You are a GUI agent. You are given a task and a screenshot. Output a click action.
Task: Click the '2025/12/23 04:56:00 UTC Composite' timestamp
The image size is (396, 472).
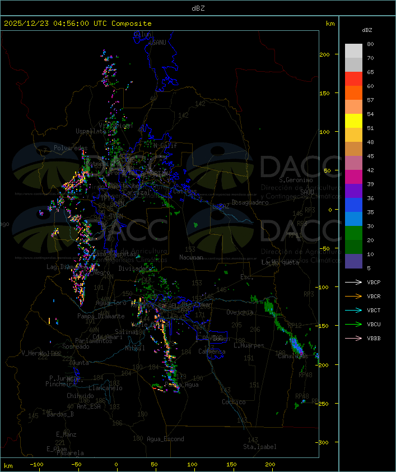coord(78,23)
